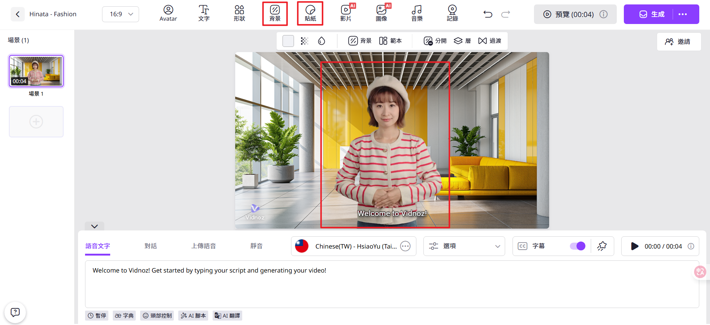
Task: Click info icon beside the playback time
Action: click(x=691, y=246)
